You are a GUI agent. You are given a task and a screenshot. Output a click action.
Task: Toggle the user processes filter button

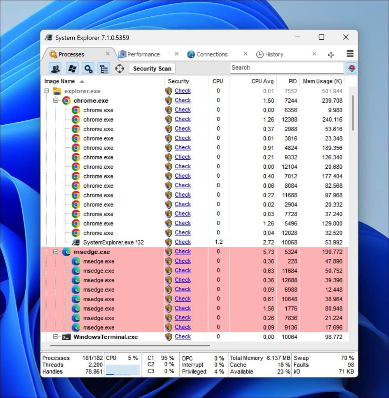point(55,68)
